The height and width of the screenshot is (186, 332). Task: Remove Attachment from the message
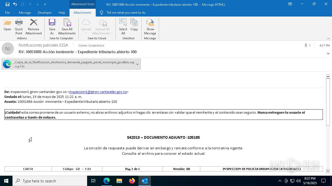tap(33, 27)
